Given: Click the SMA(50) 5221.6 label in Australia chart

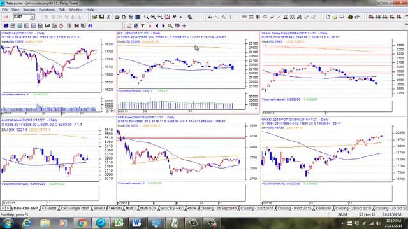Looking at the screenshot, I should pos(15,130).
